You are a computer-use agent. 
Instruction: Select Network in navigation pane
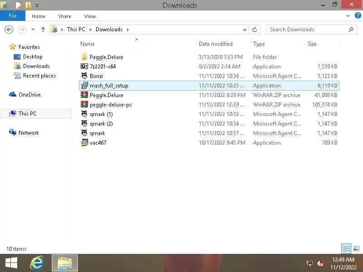(x=29, y=133)
